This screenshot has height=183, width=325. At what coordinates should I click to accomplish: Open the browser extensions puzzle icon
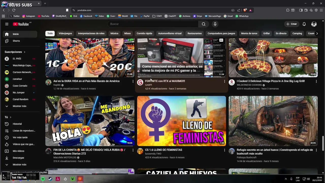(x=288, y=10)
